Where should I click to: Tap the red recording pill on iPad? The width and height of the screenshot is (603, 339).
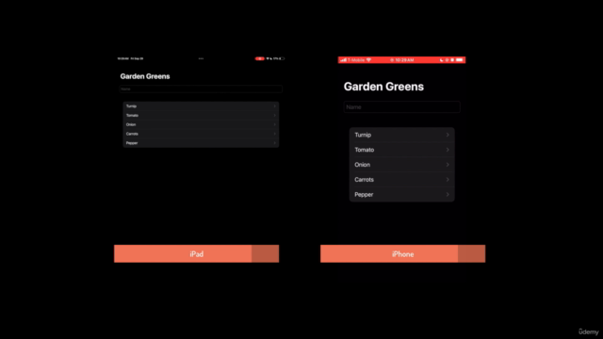click(x=260, y=58)
